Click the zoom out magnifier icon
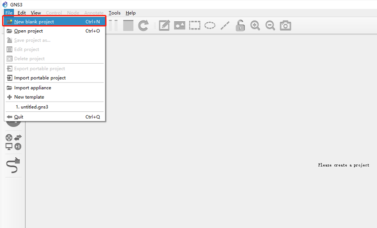 point(270,26)
